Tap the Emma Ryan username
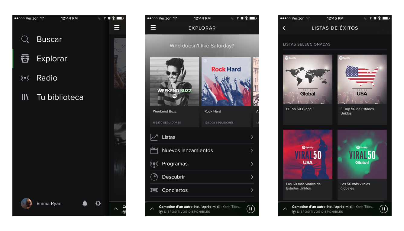 click(49, 204)
